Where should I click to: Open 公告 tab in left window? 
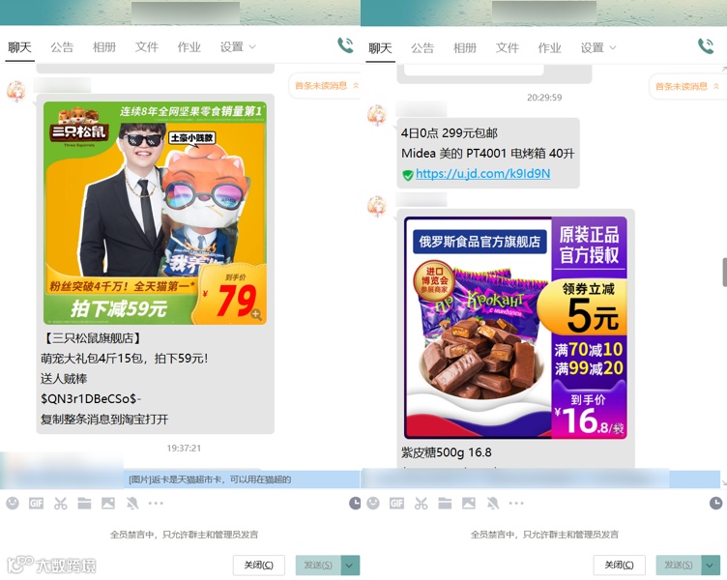pyautogui.click(x=62, y=46)
